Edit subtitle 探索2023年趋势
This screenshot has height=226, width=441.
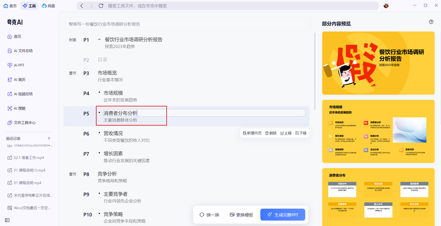120,46
